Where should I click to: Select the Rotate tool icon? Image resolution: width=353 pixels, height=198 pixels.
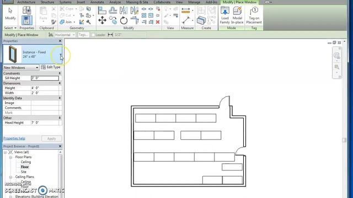124,20
